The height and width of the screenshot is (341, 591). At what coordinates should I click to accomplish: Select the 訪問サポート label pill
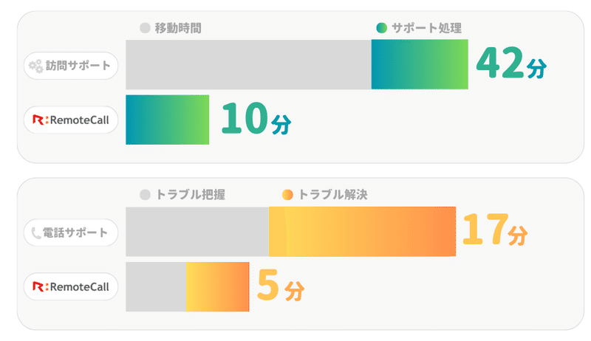point(72,66)
